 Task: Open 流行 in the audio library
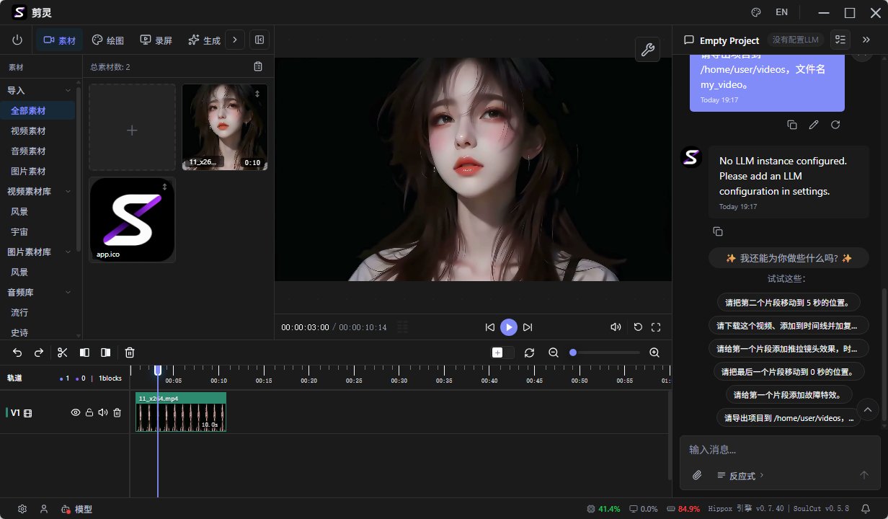click(x=37, y=312)
